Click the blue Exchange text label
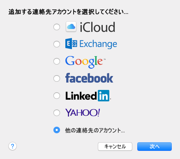180x159 pixels. tap(98, 44)
